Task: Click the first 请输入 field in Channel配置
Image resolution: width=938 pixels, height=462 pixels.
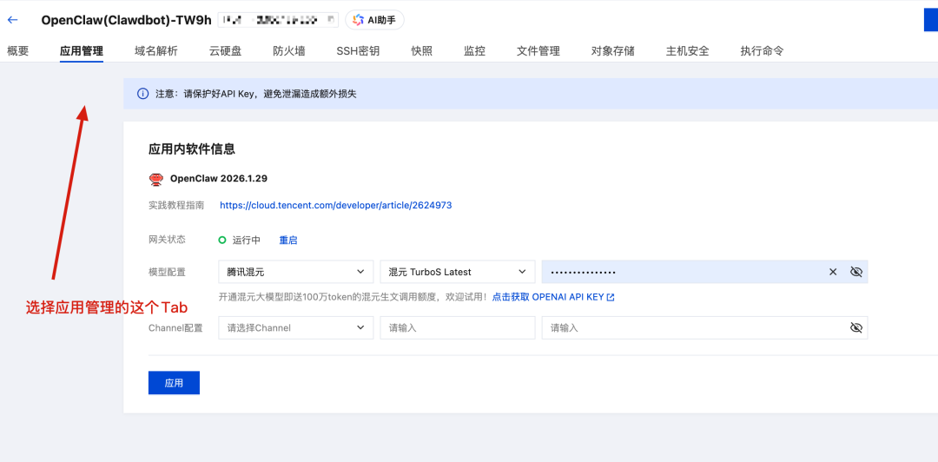Action: (457, 327)
